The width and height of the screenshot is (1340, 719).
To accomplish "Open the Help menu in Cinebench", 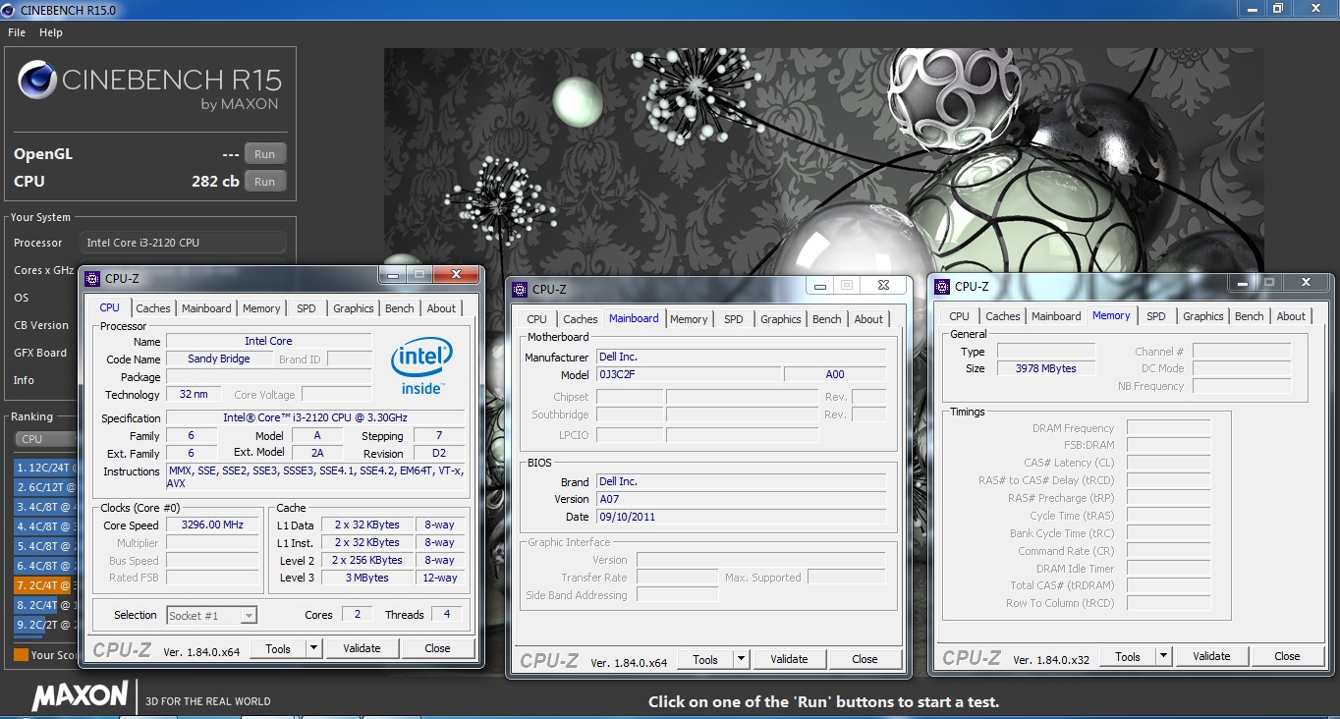I will (51, 32).
